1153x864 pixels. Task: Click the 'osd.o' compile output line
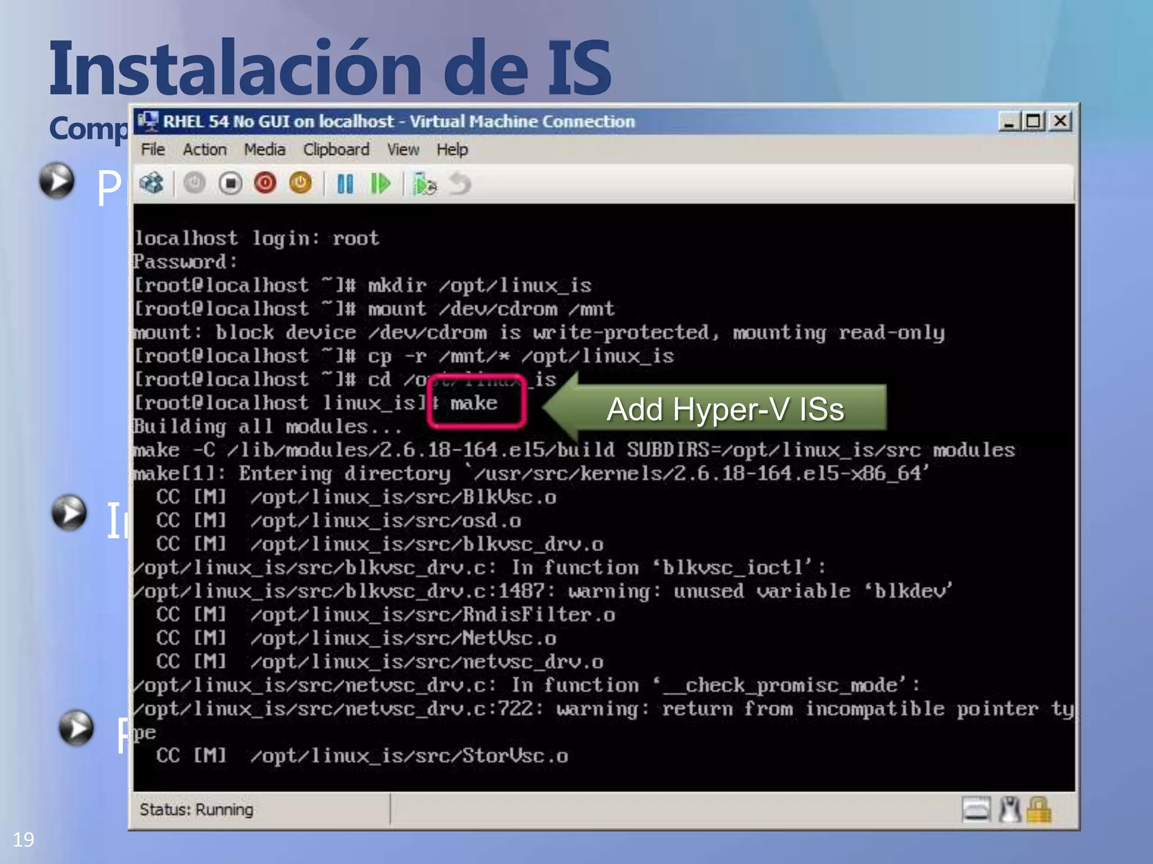[338, 521]
